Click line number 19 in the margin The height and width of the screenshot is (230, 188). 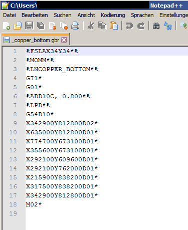[13, 213]
